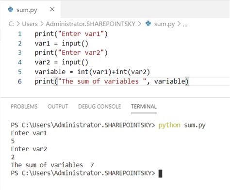Click the Python icon on sum.py tab
The height and width of the screenshot is (190, 230).
click(x=11, y=9)
